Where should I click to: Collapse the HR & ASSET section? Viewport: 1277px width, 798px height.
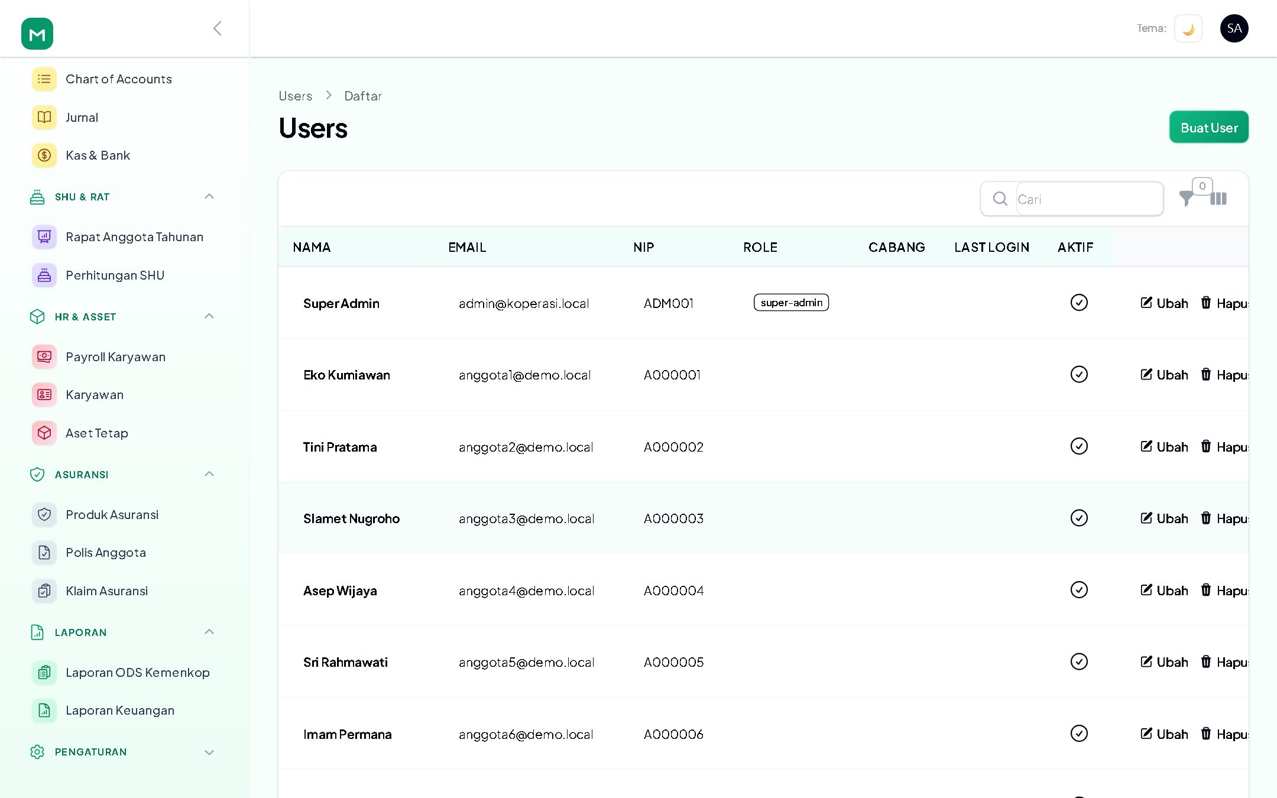point(209,317)
